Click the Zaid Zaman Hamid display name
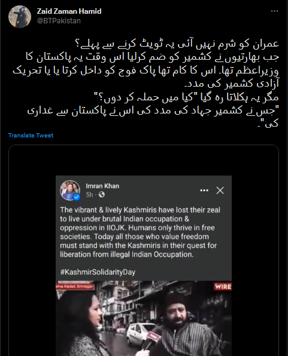The width and height of the screenshot is (288, 356). pyautogui.click(x=69, y=11)
